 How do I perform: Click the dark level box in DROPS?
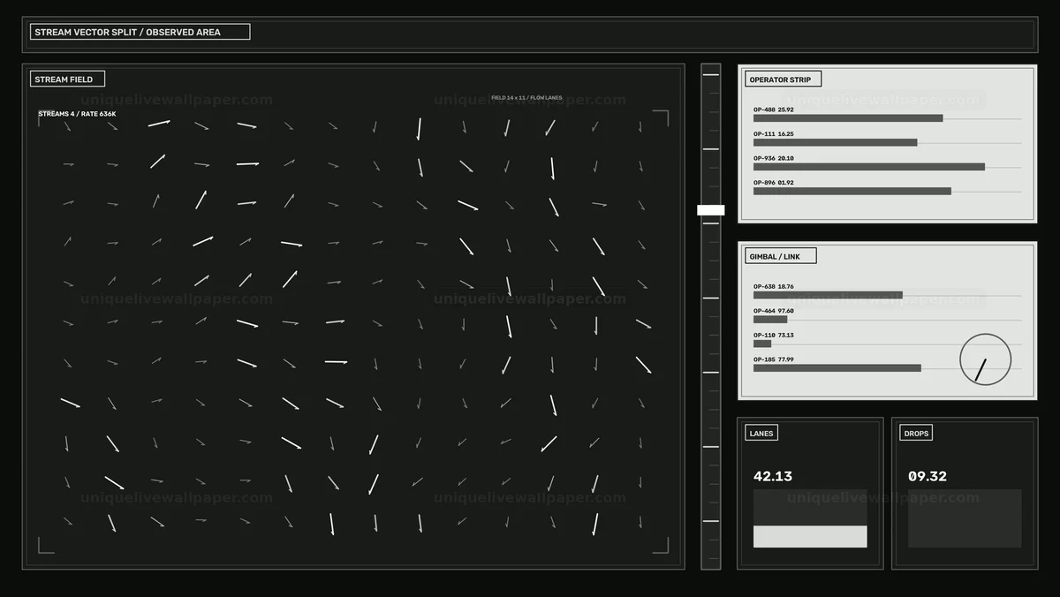965,518
